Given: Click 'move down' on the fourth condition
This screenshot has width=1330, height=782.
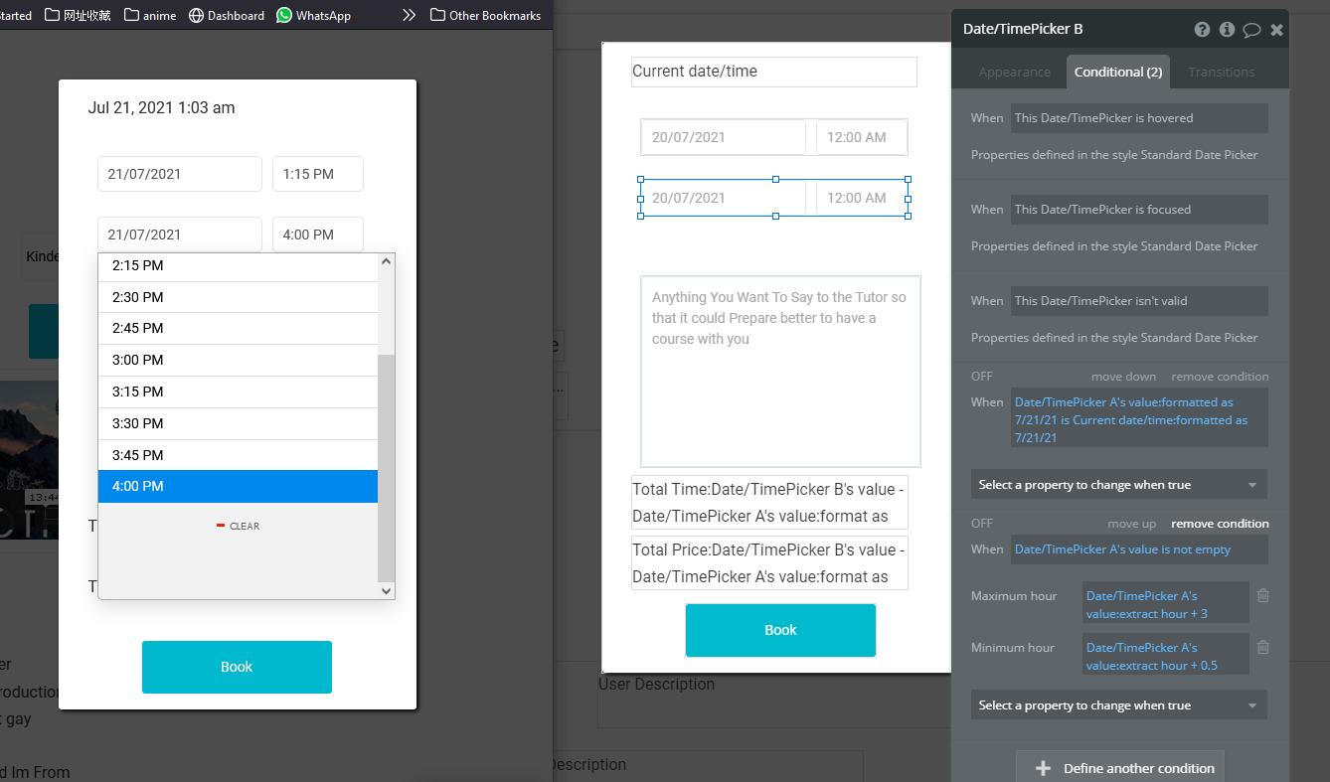Looking at the screenshot, I should 1123,377.
